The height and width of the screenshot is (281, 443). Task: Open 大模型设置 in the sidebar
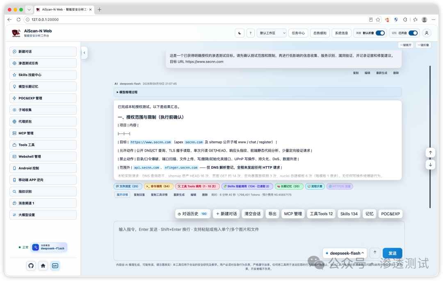(x=43, y=215)
